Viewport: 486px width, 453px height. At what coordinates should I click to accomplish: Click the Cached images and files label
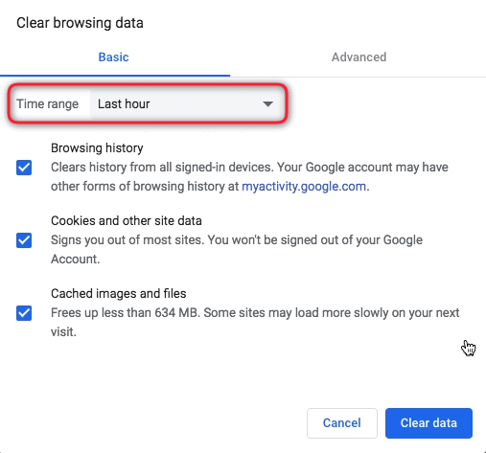click(119, 294)
